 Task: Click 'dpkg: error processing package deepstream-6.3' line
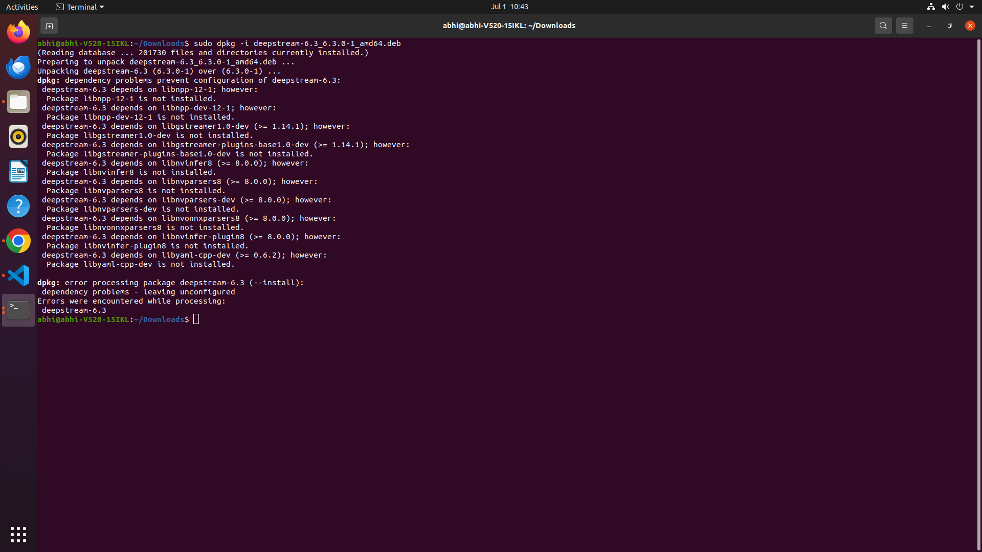point(170,283)
